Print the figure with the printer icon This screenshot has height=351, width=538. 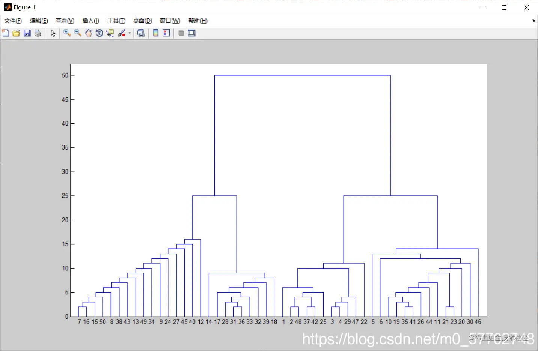pyautogui.click(x=38, y=33)
